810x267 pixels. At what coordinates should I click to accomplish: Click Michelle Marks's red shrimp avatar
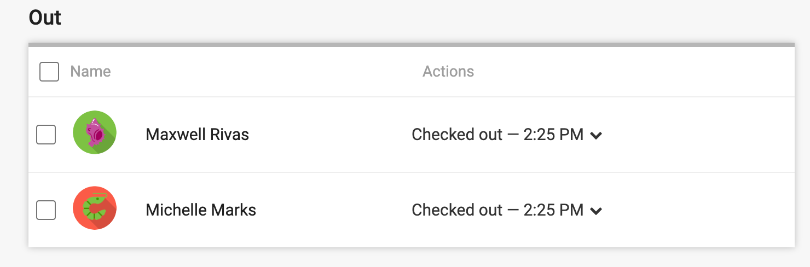pos(95,208)
